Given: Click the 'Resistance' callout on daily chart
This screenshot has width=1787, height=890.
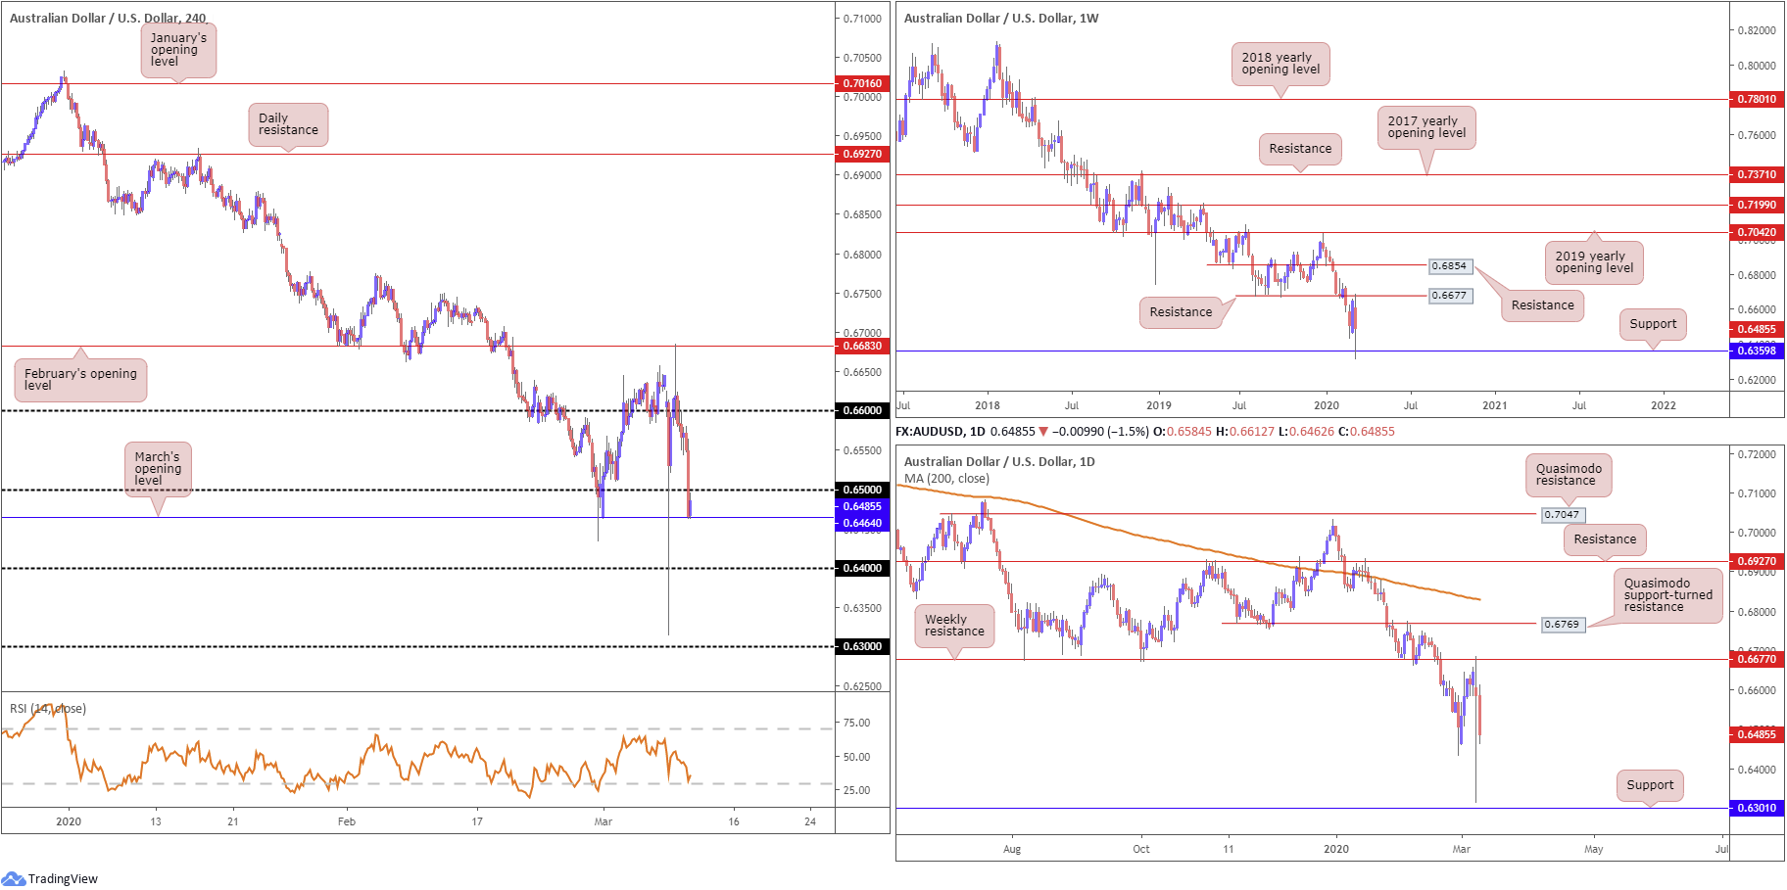Looking at the screenshot, I should pos(1605,539).
